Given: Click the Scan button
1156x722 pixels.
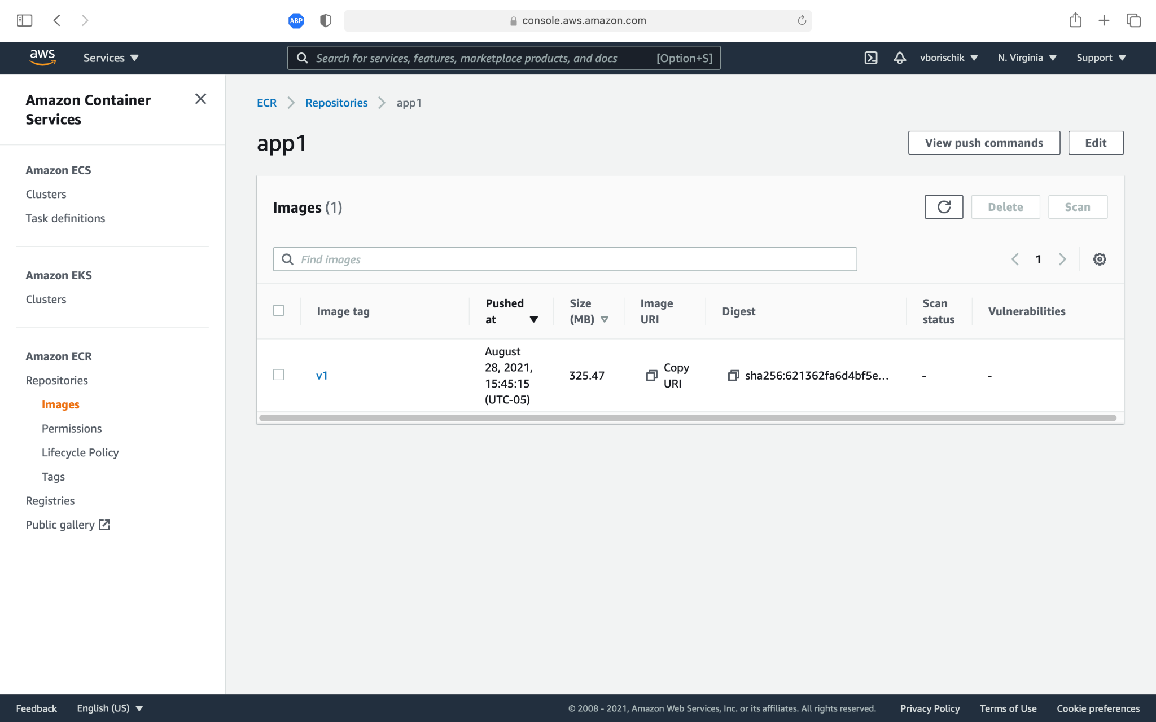Looking at the screenshot, I should point(1078,207).
